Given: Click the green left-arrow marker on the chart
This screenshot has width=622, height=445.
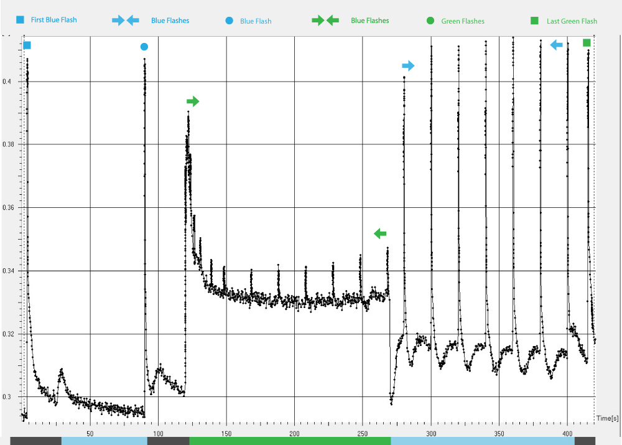Looking at the screenshot, I should coord(380,233).
